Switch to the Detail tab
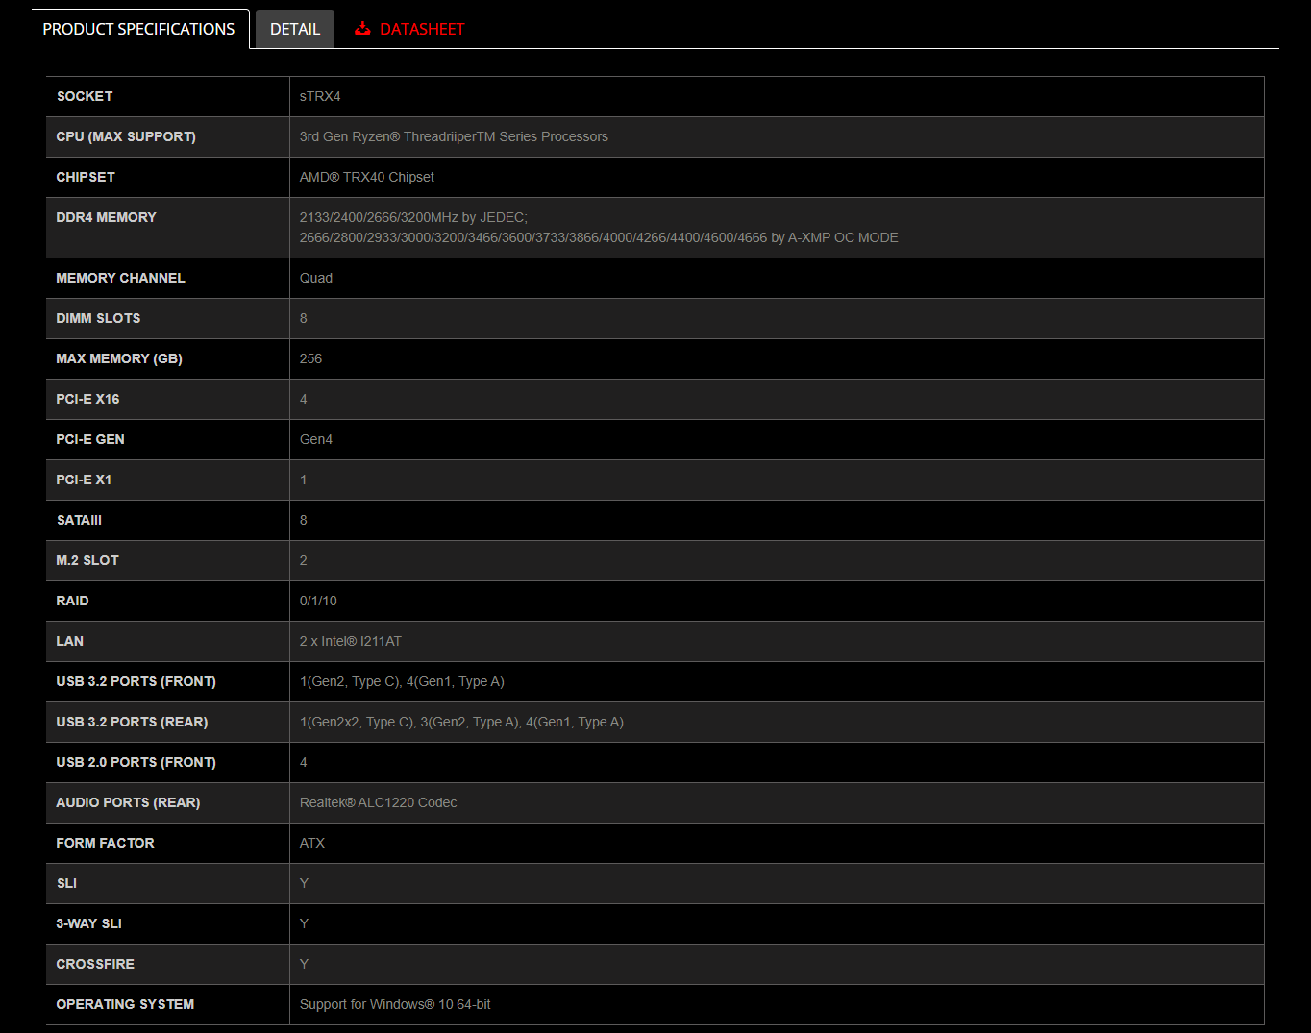The width and height of the screenshot is (1311, 1033). coord(294,29)
